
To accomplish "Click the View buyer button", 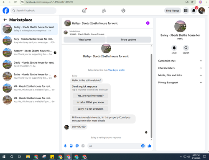I will pyautogui.click(x=84, y=40).
